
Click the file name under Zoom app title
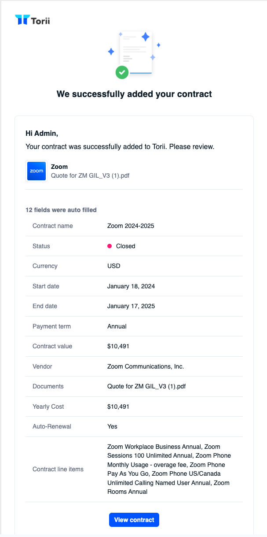[x=90, y=175]
